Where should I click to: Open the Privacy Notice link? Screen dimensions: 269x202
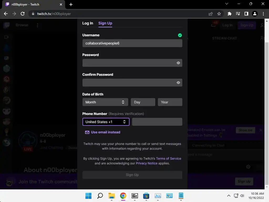[x=147, y=163]
